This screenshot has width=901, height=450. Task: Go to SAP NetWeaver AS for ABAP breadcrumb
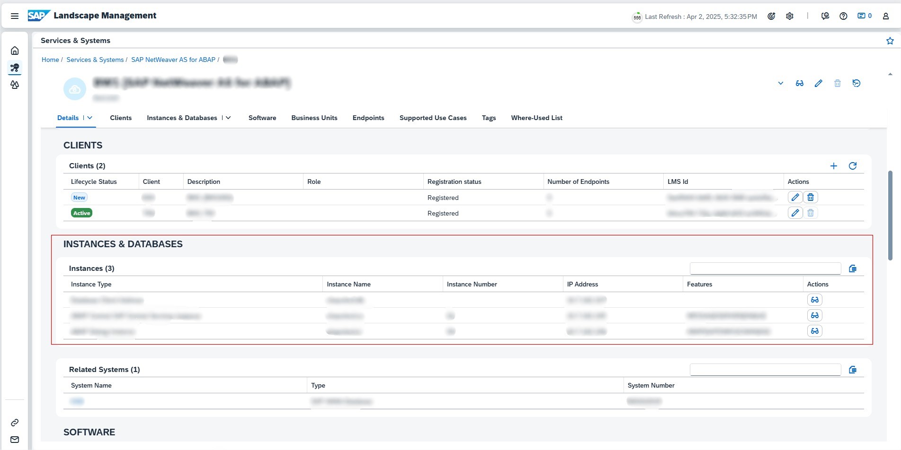(x=173, y=60)
